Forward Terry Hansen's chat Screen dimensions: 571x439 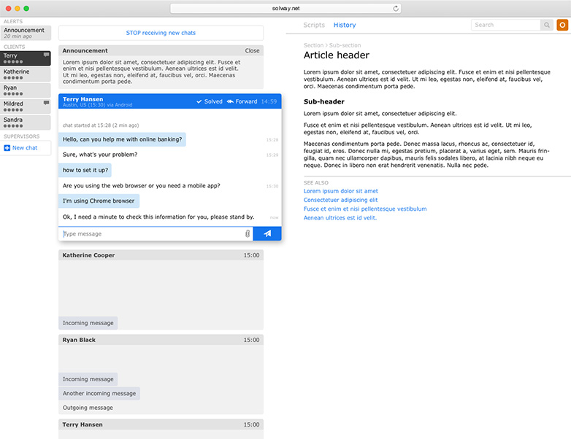[242, 101]
